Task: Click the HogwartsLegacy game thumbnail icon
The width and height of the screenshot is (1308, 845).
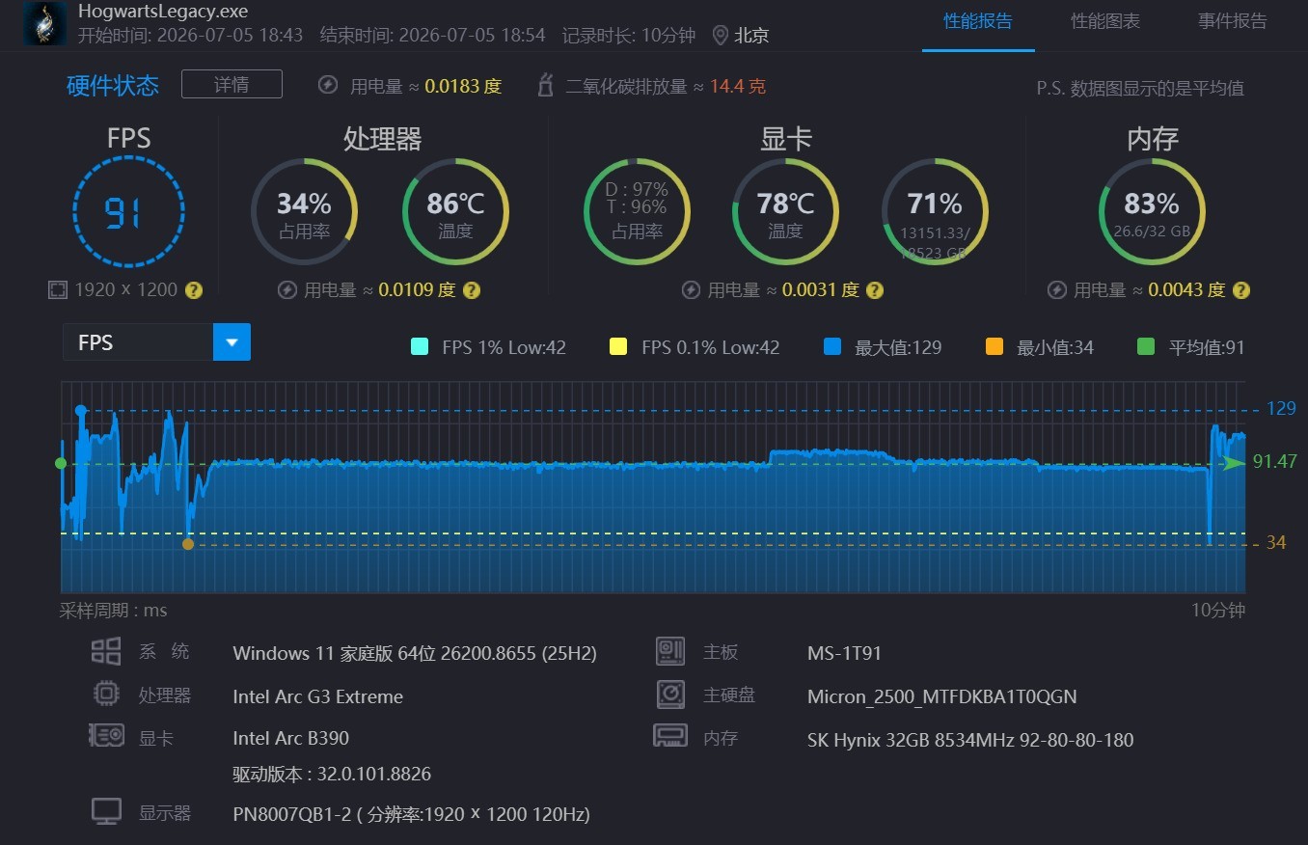Action: click(45, 24)
